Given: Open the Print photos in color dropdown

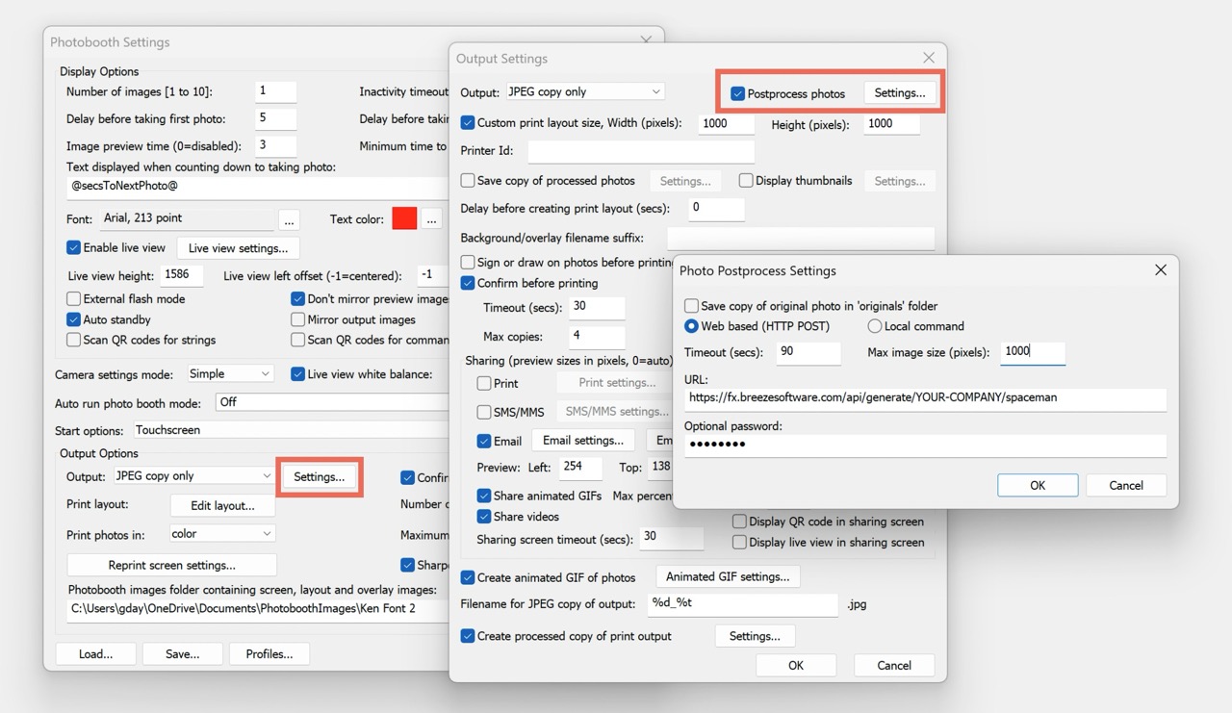Looking at the screenshot, I should pyautogui.click(x=220, y=533).
